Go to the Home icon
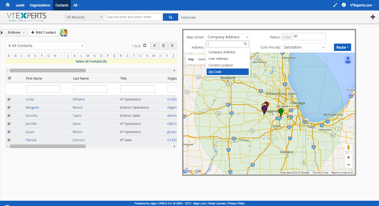The image size is (379, 206). click(8, 5)
